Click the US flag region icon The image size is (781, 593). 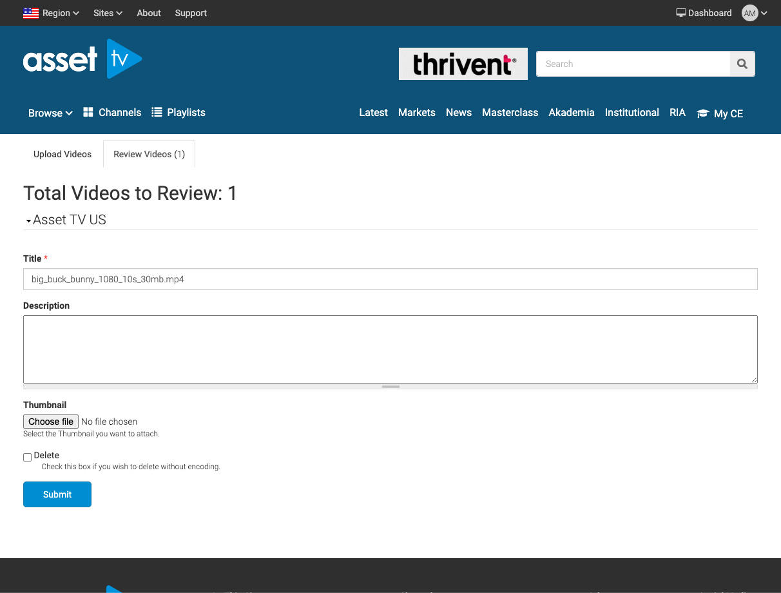click(31, 13)
